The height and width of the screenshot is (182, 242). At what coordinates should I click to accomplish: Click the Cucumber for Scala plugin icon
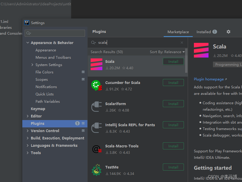tap(97, 85)
